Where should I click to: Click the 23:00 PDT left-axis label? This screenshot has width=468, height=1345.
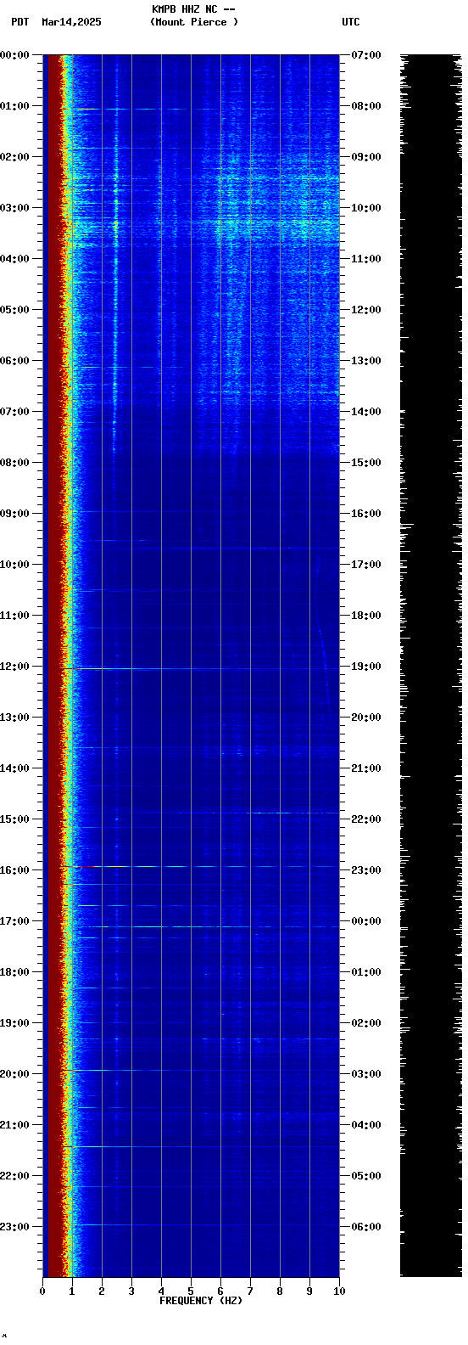click(14, 1227)
